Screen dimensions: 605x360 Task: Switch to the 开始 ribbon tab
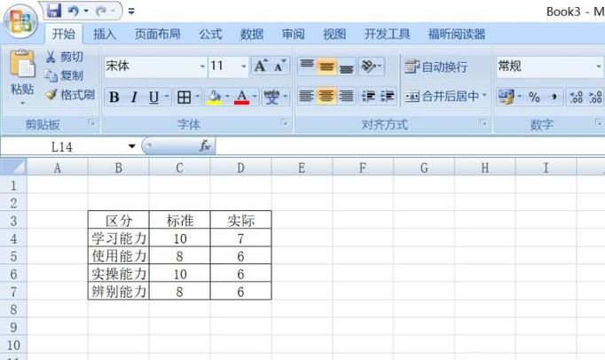[x=63, y=34]
